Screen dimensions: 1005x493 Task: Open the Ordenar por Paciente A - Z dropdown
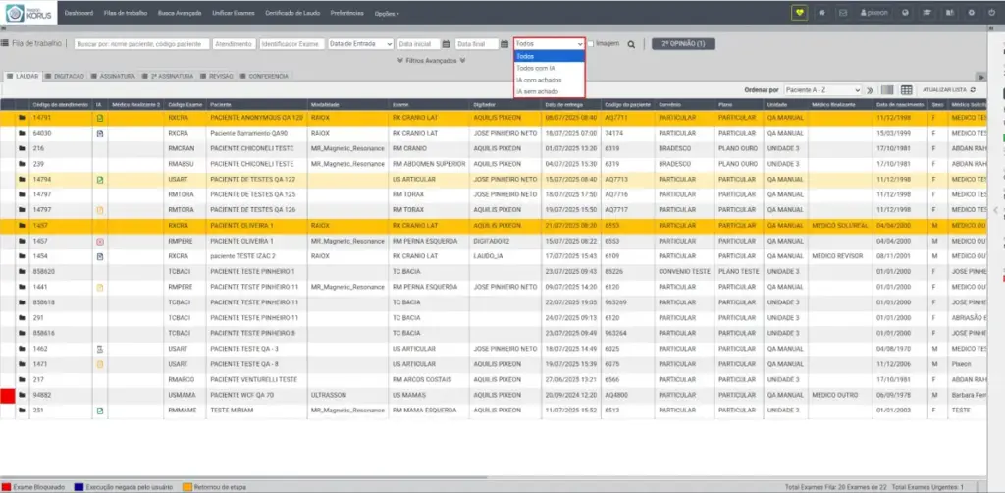tap(823, 90)
